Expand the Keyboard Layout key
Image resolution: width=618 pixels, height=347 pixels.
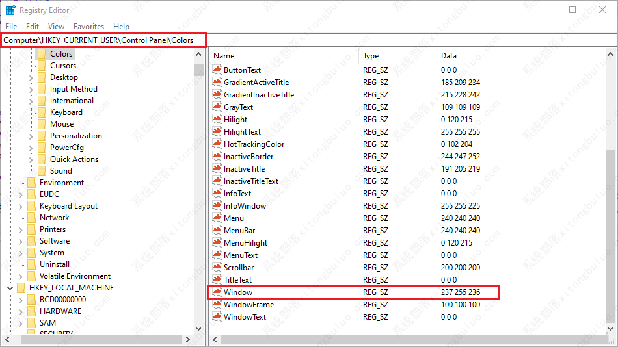21,206
